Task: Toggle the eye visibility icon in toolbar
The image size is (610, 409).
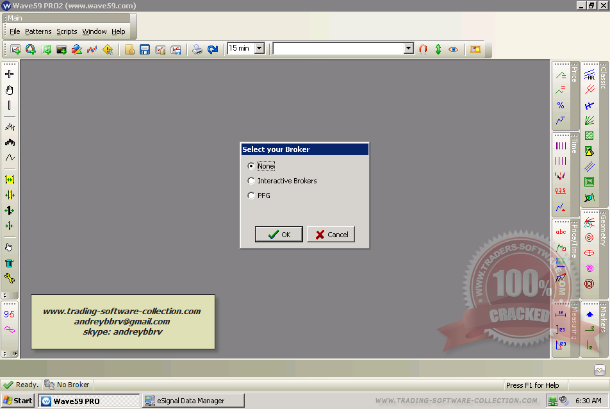Action: point(454,49)
